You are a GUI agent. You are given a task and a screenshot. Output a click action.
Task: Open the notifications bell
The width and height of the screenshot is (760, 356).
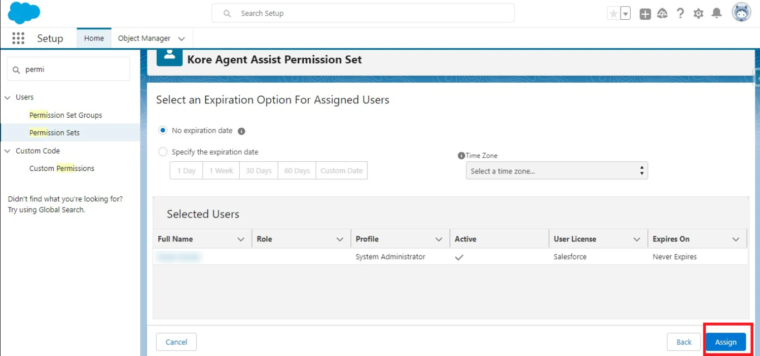click(x=716, y=13)
